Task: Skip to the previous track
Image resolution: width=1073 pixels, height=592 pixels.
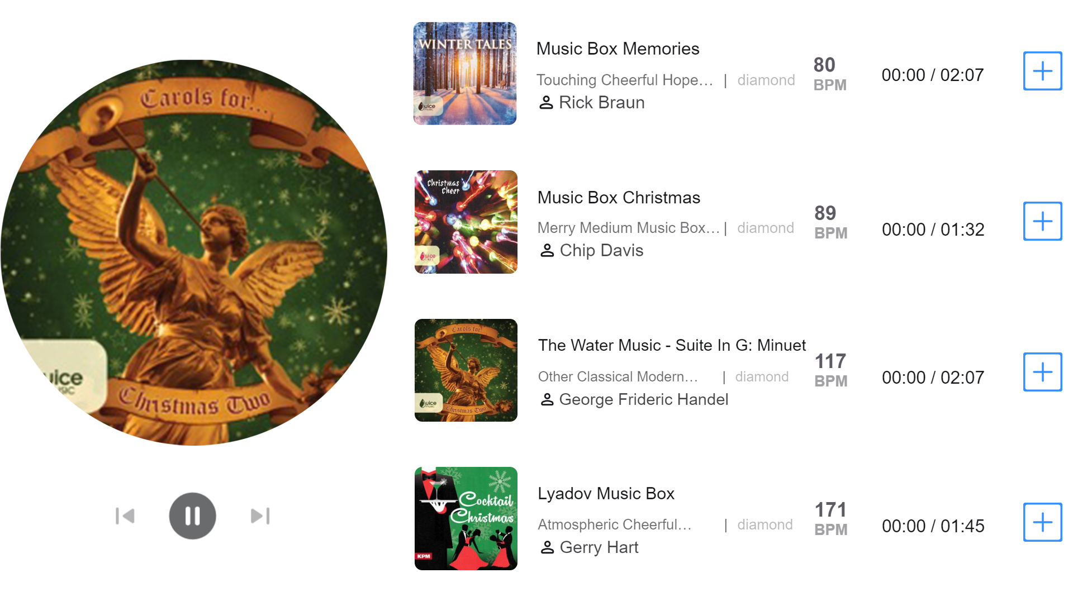Action: pyautogui.click(x=125, y=516)
